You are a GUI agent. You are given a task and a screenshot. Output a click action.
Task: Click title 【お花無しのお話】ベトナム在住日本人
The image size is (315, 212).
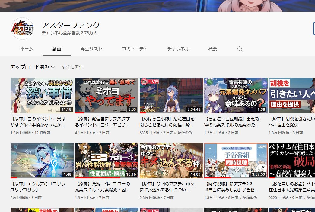[292, 186]
